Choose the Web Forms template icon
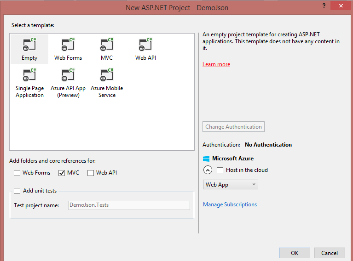 [68, 45]
